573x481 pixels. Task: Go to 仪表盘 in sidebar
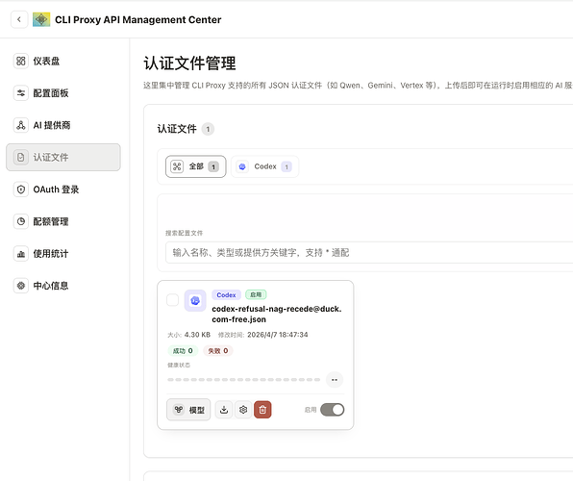[x=63, y=61]
